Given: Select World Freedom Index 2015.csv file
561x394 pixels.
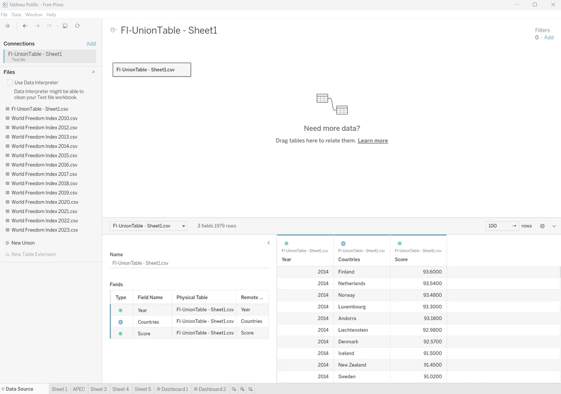Looking at the screenshot, I should click(x=44, y=156).
